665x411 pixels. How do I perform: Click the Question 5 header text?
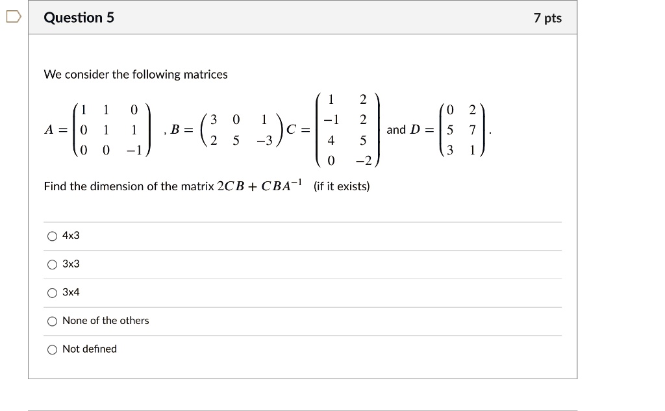(x=79, y=18)
